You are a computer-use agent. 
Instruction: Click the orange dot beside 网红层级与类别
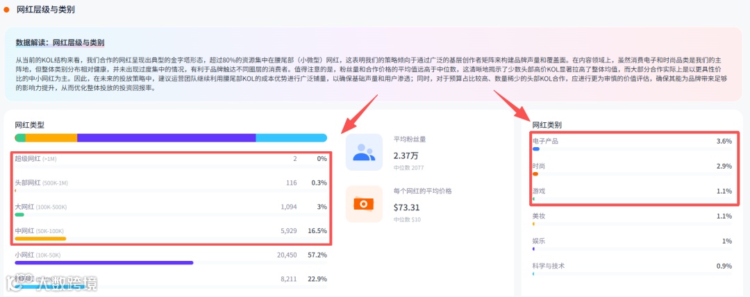(x=6, y=10)
